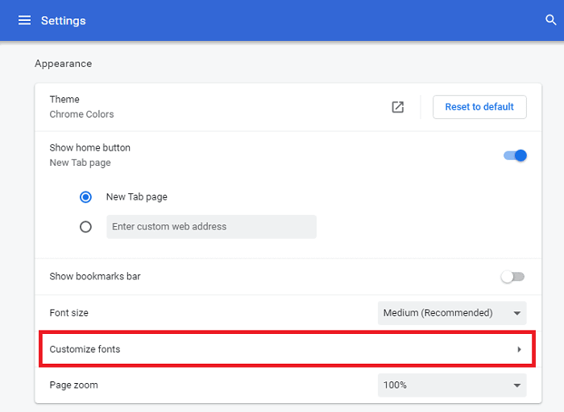Click the Customize fonts label text
564x412 pixels.
pos(85,349)
